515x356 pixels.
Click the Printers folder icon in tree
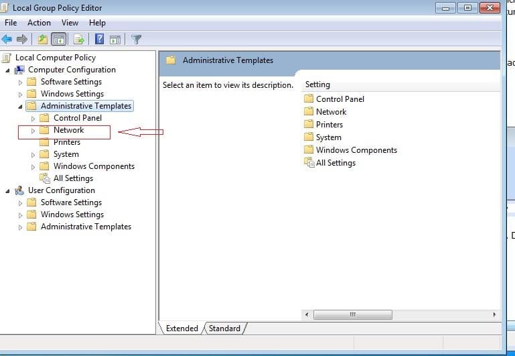[x=44, y=142]
